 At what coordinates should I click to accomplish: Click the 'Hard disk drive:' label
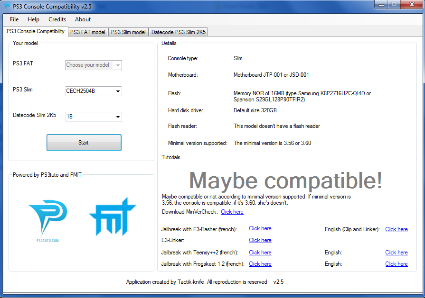click(185, 110)
